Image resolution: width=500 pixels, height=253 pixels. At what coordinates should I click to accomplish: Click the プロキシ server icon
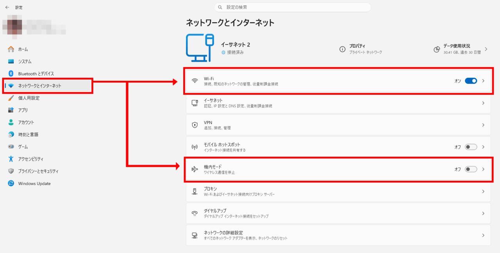tap(195, 191)
